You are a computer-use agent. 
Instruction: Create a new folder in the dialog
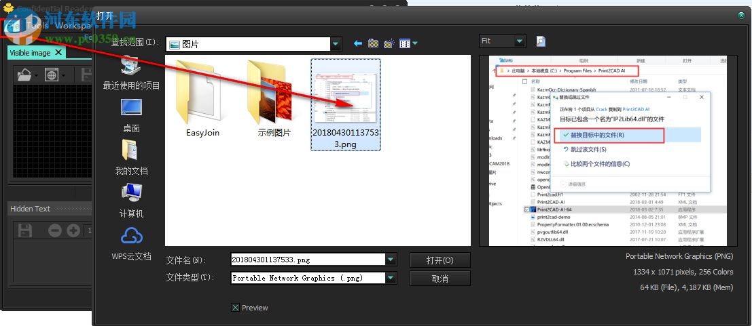point(389,43)
